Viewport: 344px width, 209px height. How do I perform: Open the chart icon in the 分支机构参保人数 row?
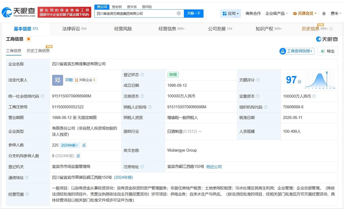[x=78, y=156]
